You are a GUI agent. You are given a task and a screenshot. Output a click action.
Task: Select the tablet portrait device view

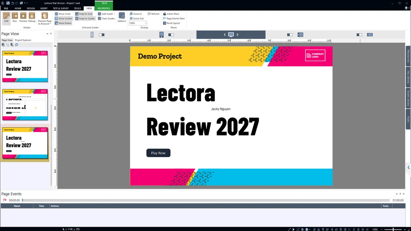(162, 35)
